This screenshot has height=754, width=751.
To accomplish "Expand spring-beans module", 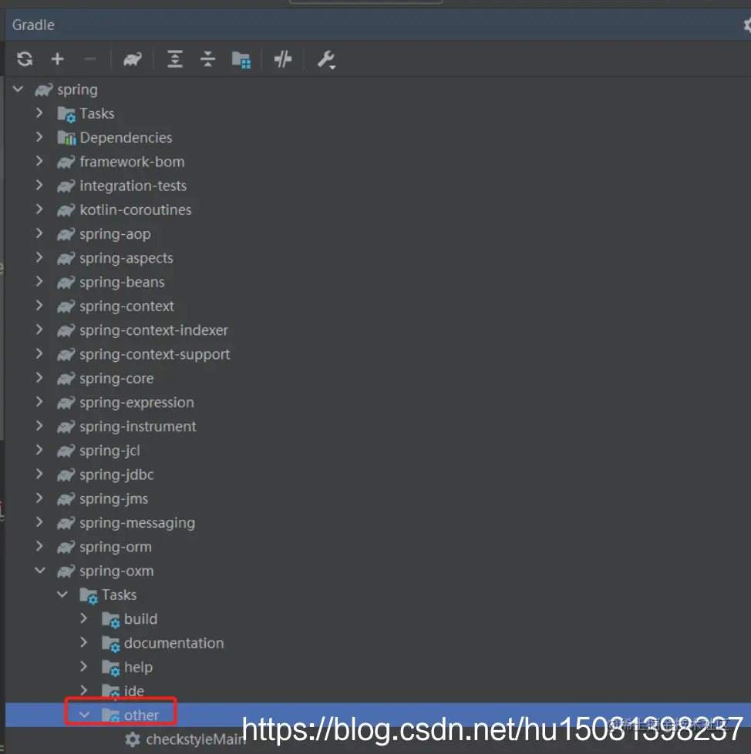I will pyautogui.click(x=39, y=281).
